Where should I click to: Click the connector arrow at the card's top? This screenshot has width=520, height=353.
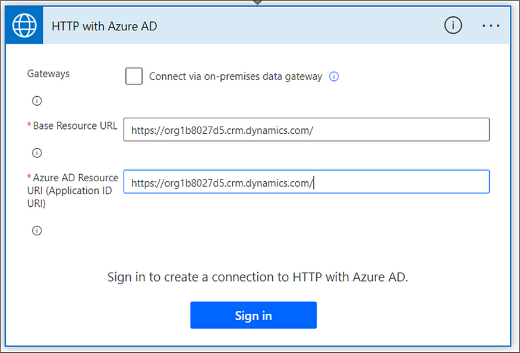pos(257,2)
